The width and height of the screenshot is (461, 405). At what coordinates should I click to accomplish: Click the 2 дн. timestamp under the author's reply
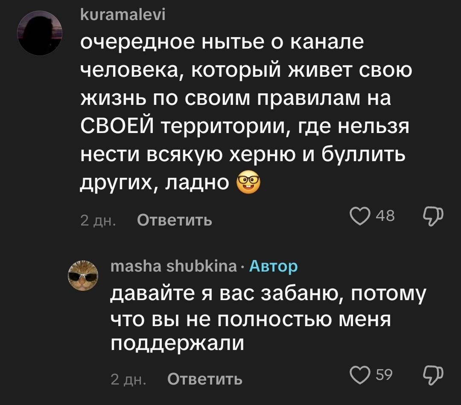pyautogui.click(x=128, y=379)
